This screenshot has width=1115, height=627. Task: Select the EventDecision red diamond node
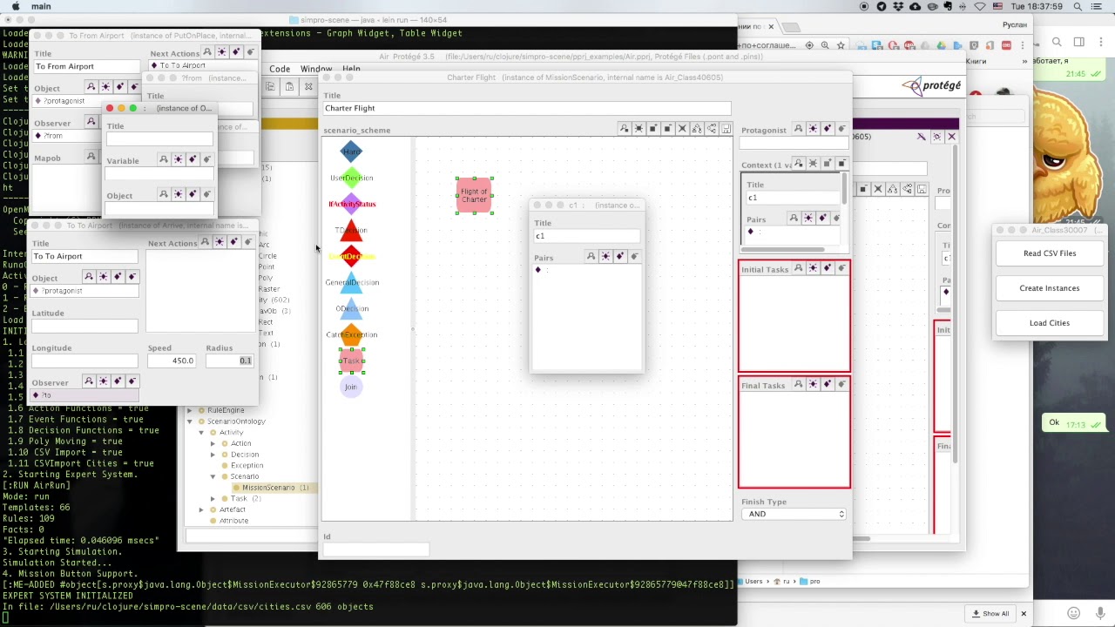[351, 256]
